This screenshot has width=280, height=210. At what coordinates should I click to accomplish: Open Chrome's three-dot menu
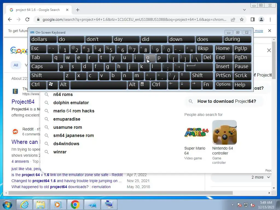[x=270, y=19]
